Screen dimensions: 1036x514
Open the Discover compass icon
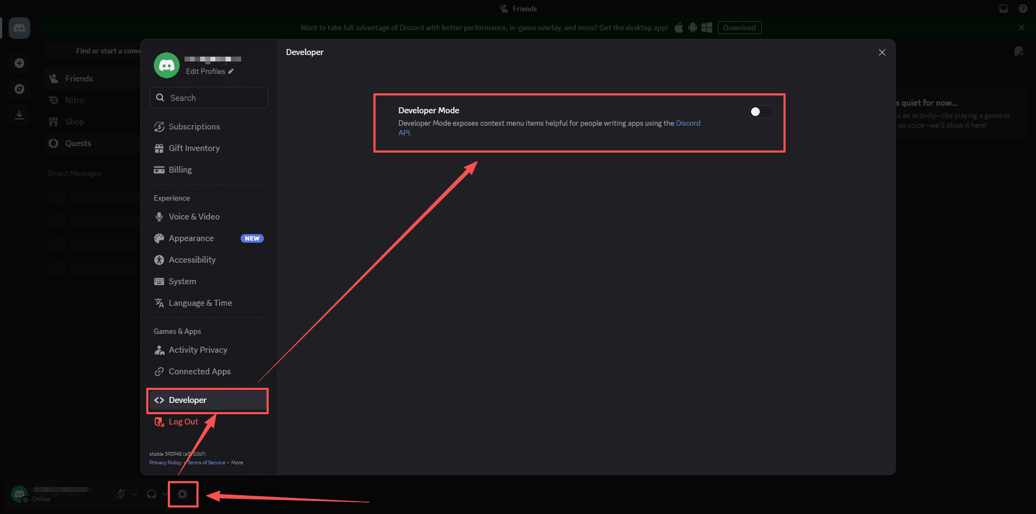(19, 89)
